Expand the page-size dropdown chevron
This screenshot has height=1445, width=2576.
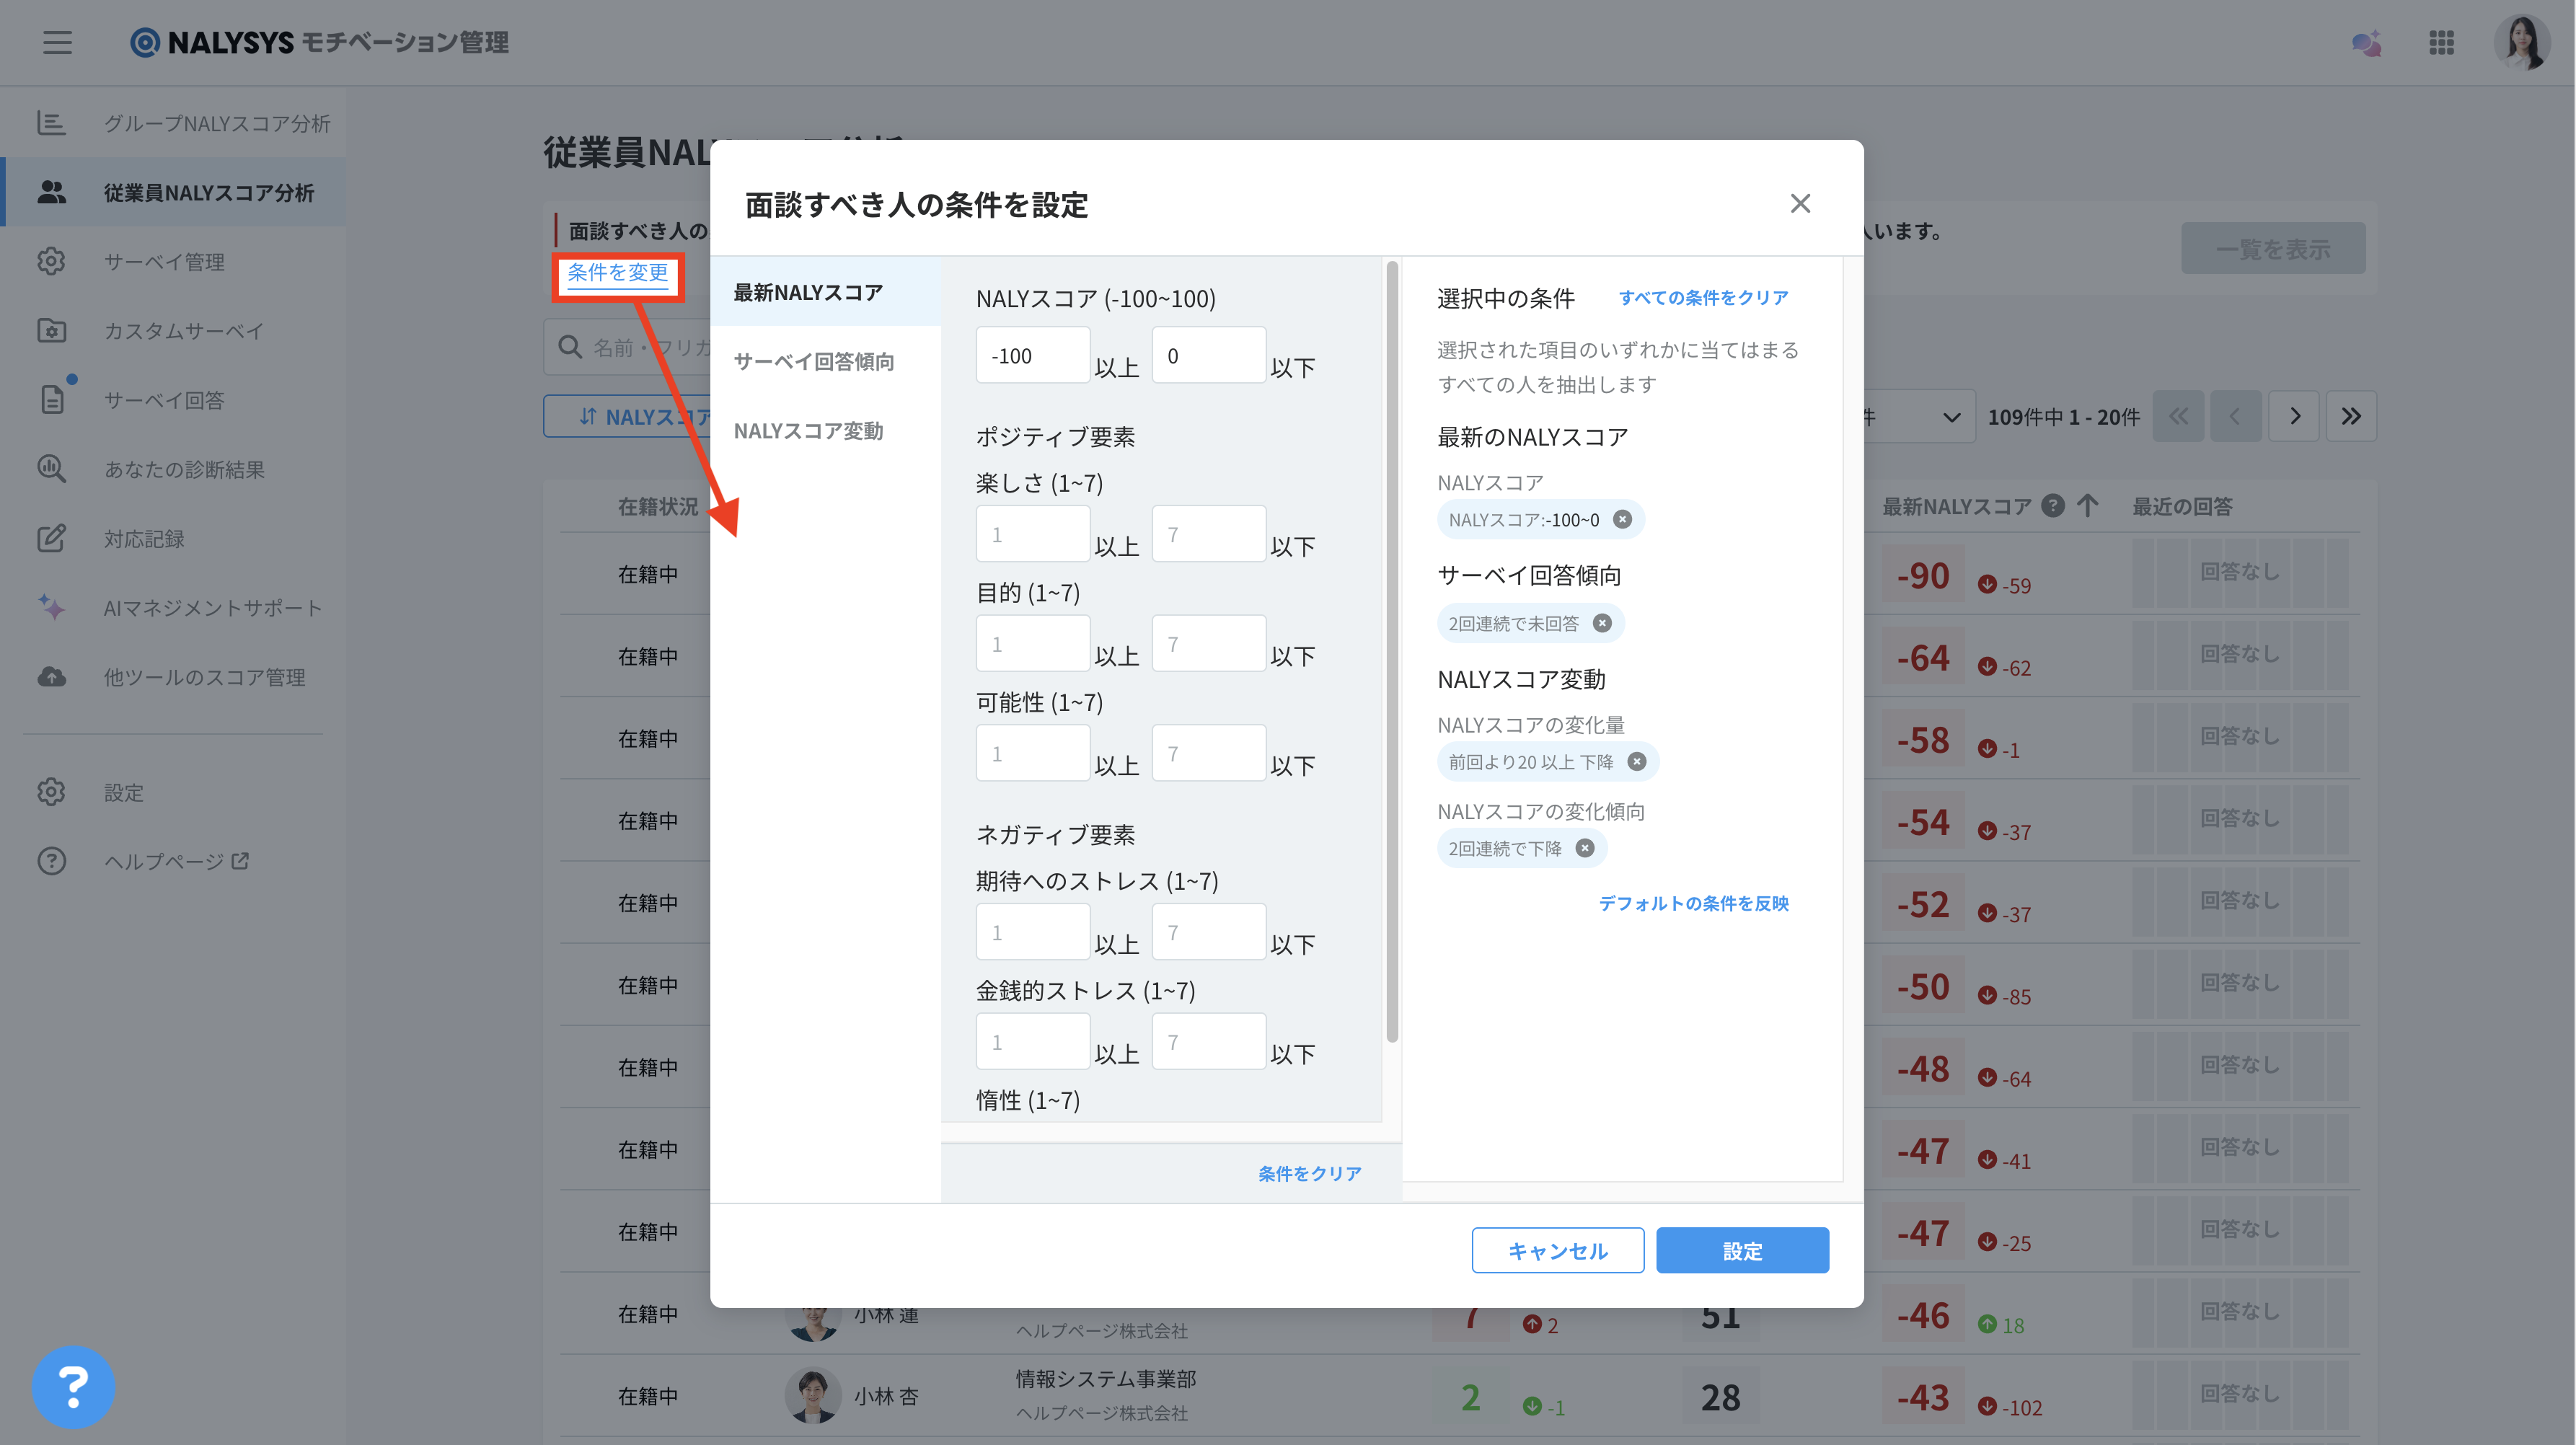pyautogui.click(x=1950, y=417)
